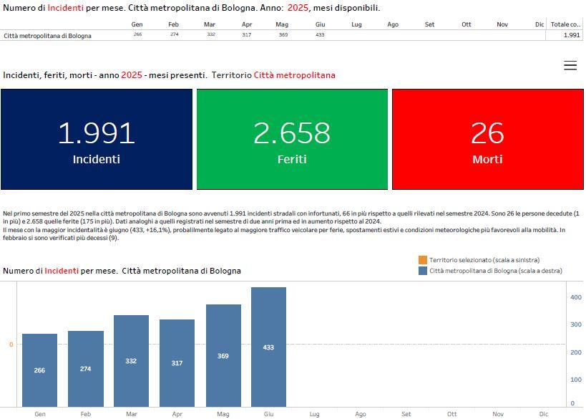Select the Mar bar with 332 incidents

(131, 361)
